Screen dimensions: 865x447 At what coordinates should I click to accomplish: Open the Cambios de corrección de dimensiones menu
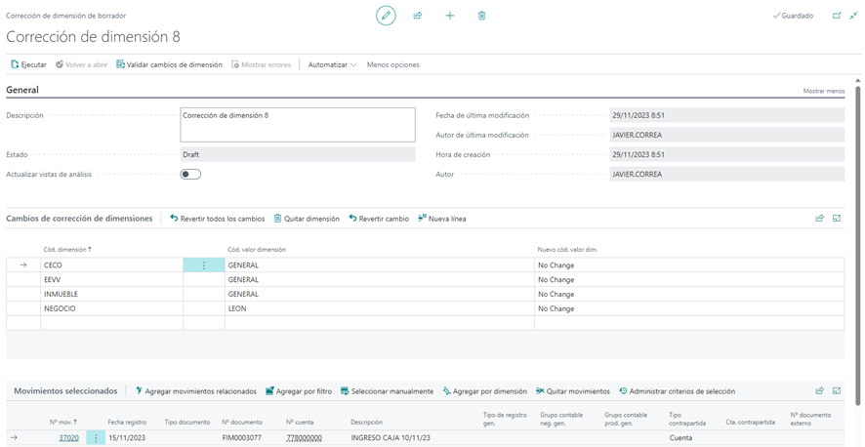tap(79, 219)
